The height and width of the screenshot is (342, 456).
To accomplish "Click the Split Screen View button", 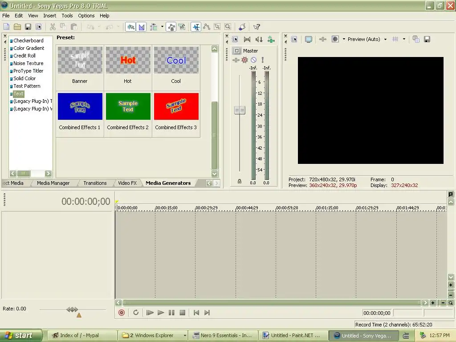I will 335,39.
